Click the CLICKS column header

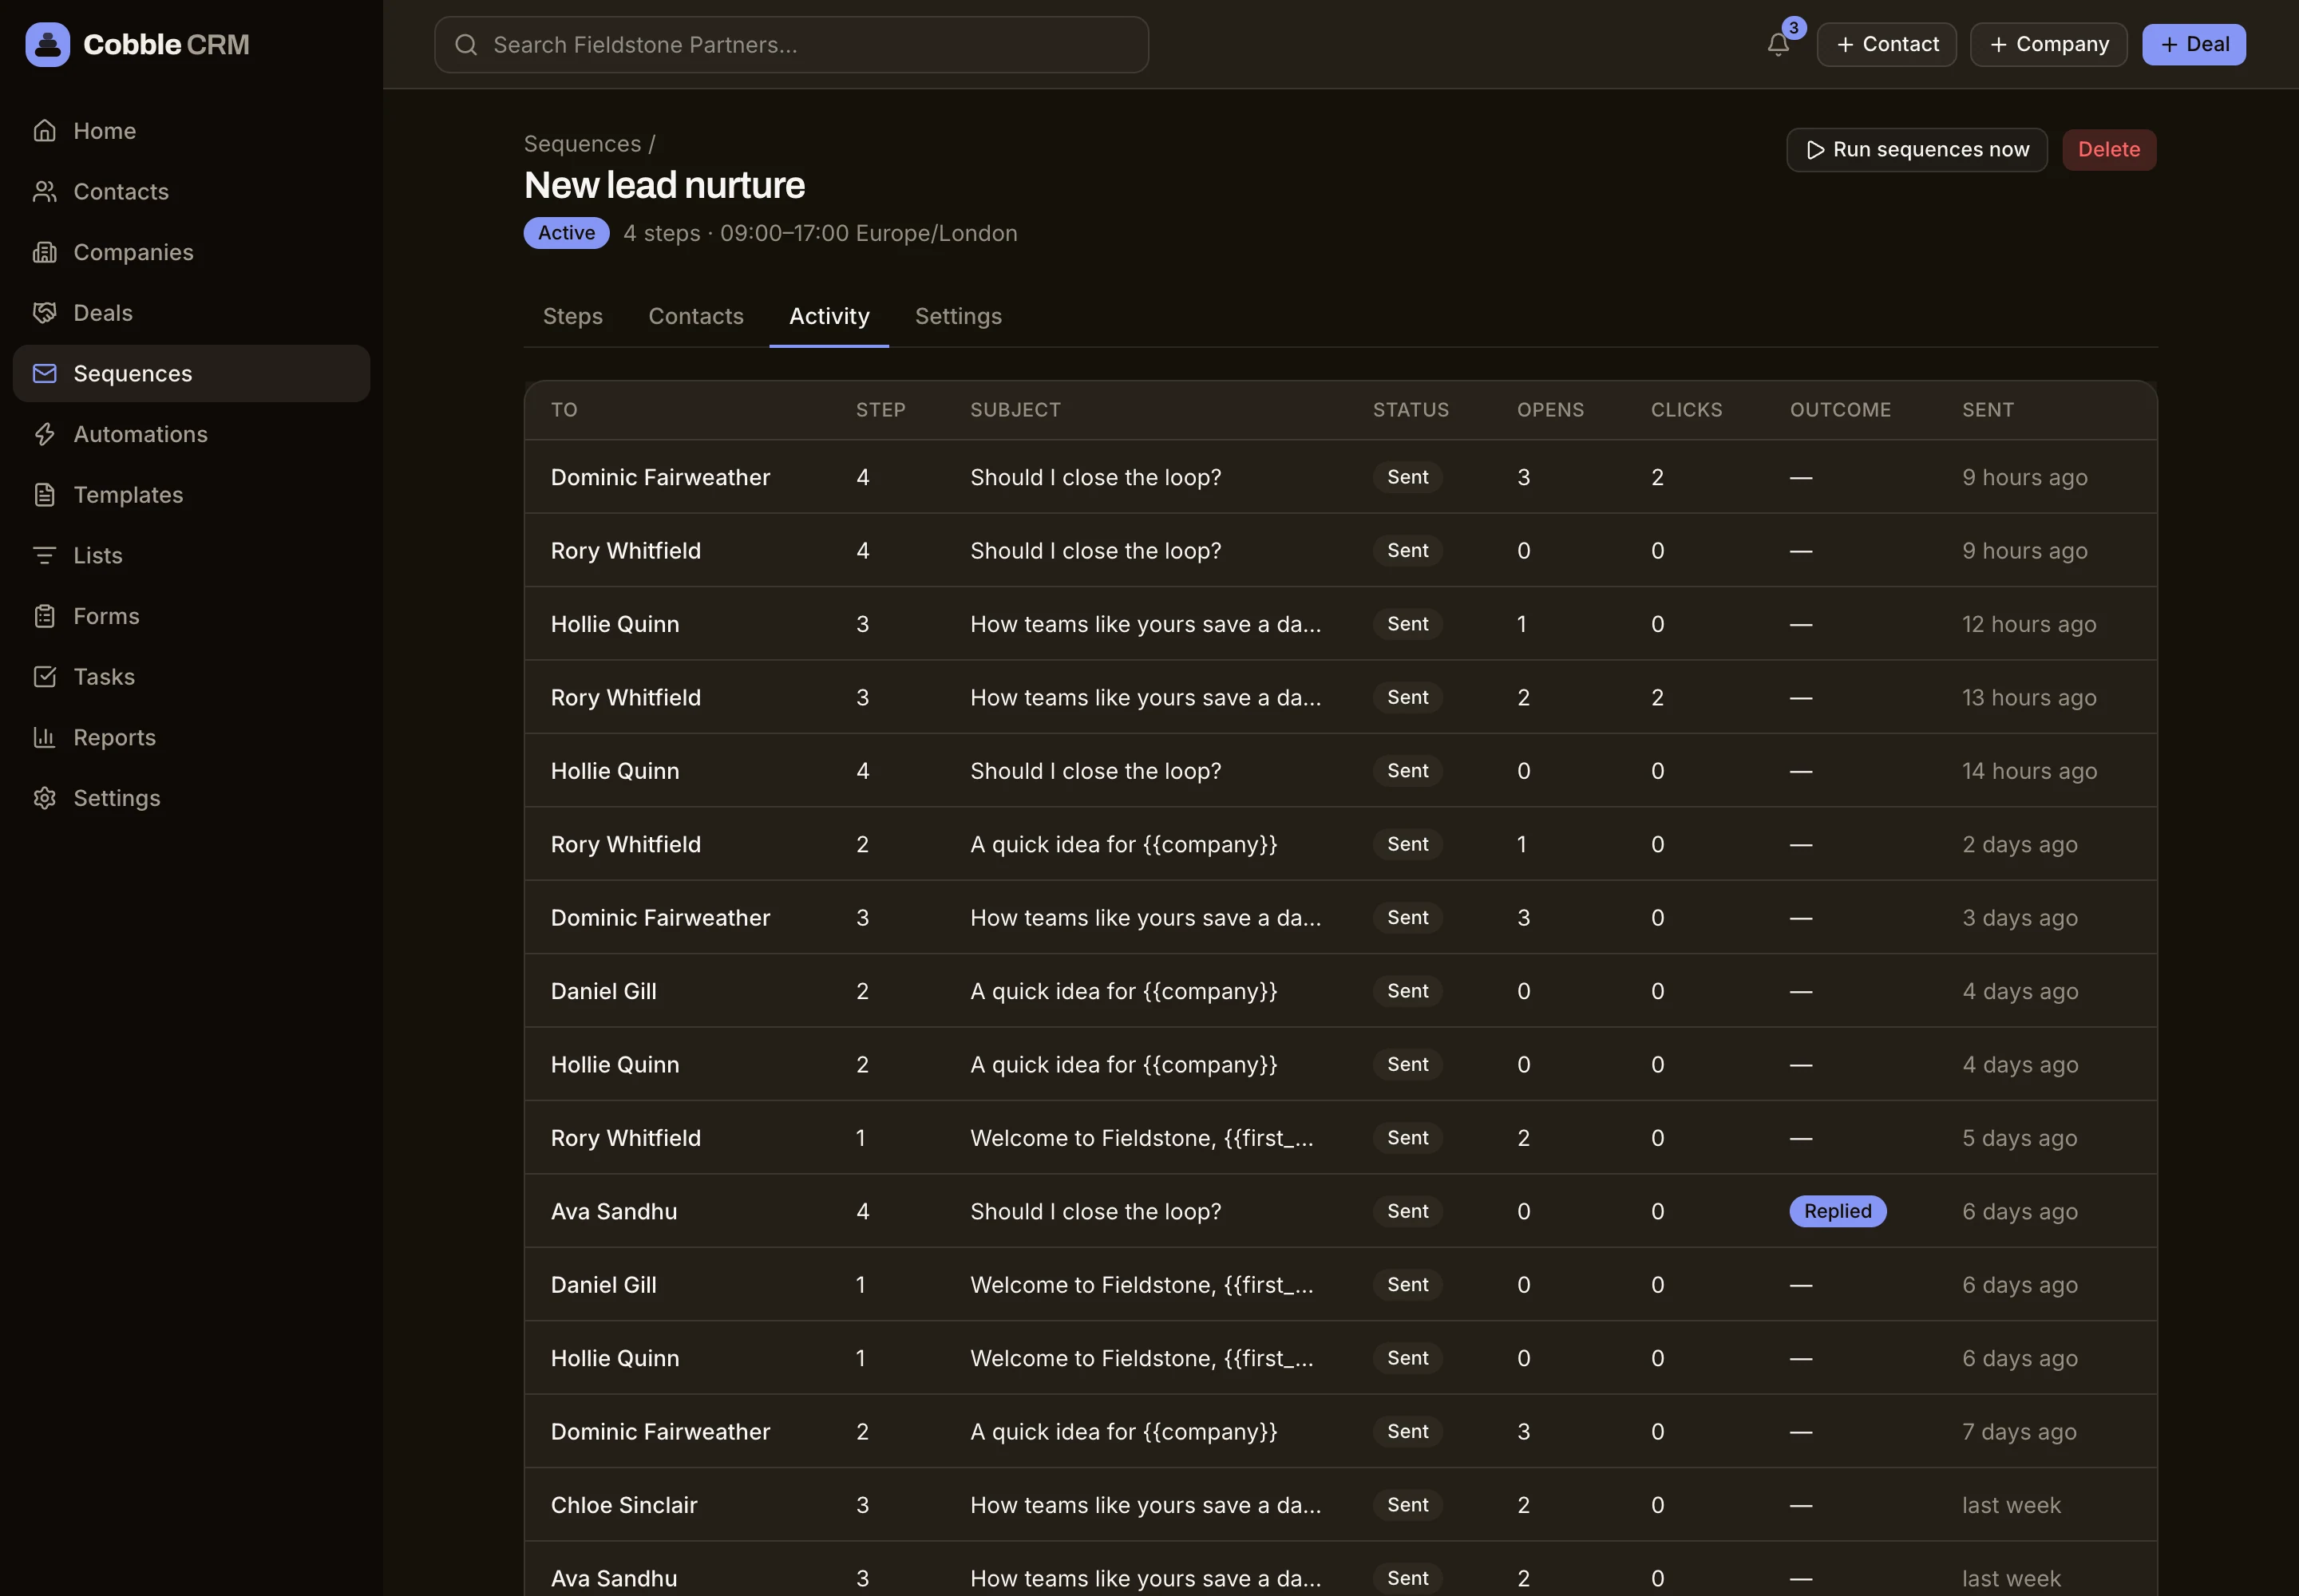[1686, 410]
